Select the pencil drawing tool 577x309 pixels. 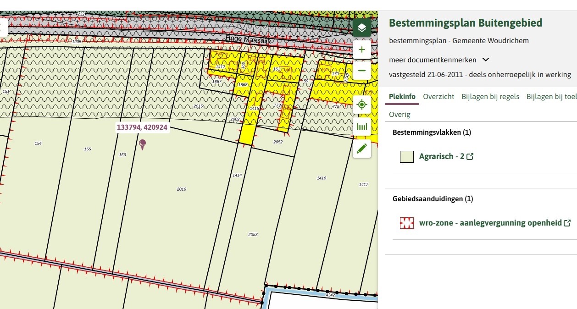[362, 149]
